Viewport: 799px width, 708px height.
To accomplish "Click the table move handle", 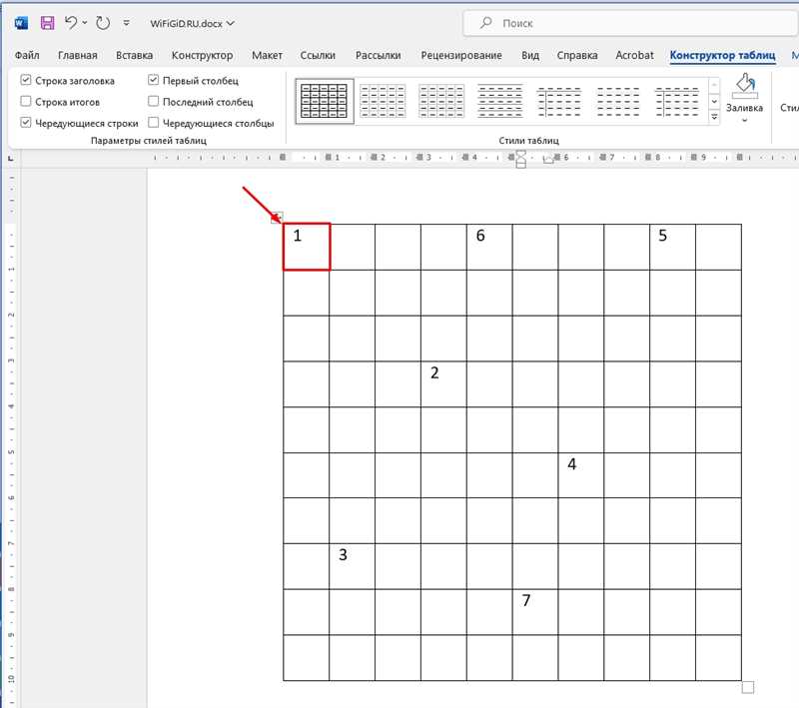I will 277,218.
